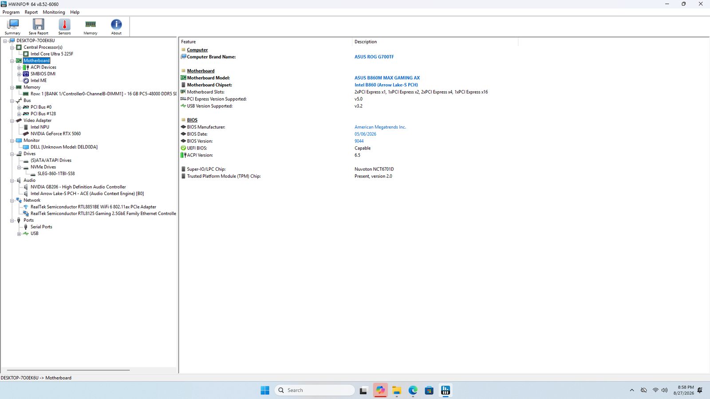The image size is (710, 399).
Task: Click the tree pane horizontal scrollbar
Action: click(x=68, y=370)
